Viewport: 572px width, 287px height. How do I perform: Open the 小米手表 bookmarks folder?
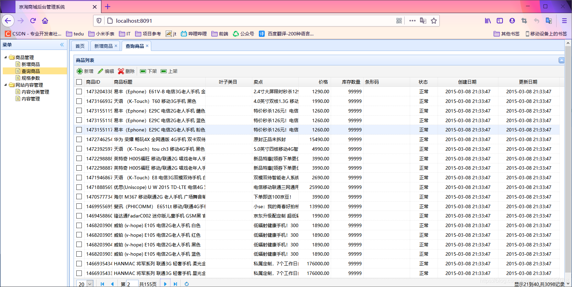click(x=101, y=34)
